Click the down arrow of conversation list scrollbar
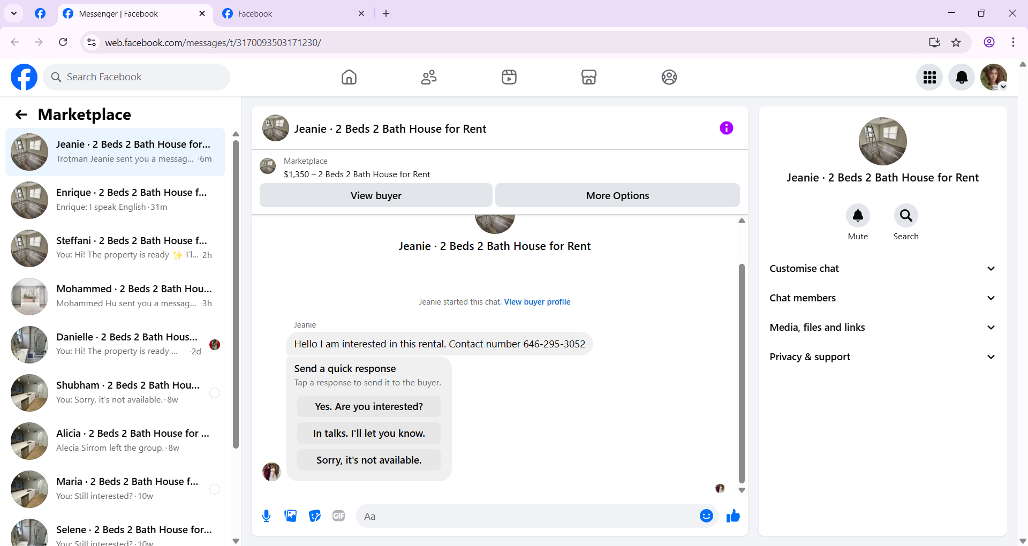1028x546 pixels. point(236,541)
